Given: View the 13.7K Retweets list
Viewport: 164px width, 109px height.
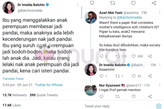Looking at the screenshot, I should (15, 95).
